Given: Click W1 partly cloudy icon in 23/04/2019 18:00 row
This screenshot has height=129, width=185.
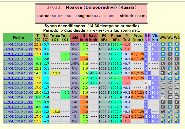Looking at the screenshot, I should click(x=170, y=73).
